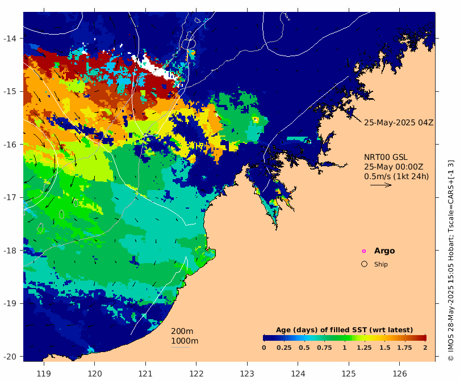This screenshot has height=381, width=460.
Task: Click the '1000m' depth contour label
Action: click(185, 341)
